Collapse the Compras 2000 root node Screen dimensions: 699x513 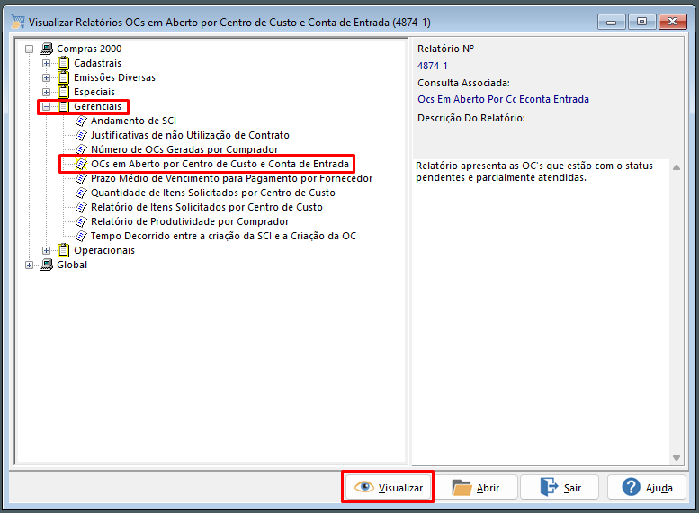[30, 49]
